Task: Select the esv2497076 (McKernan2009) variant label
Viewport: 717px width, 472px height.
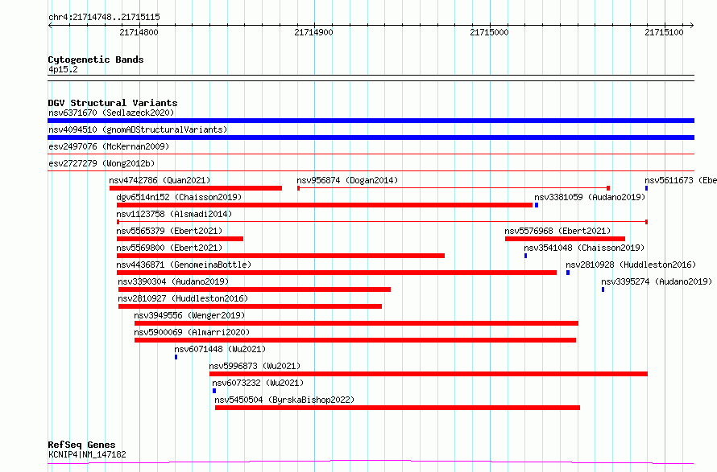Action: (109, 146)
